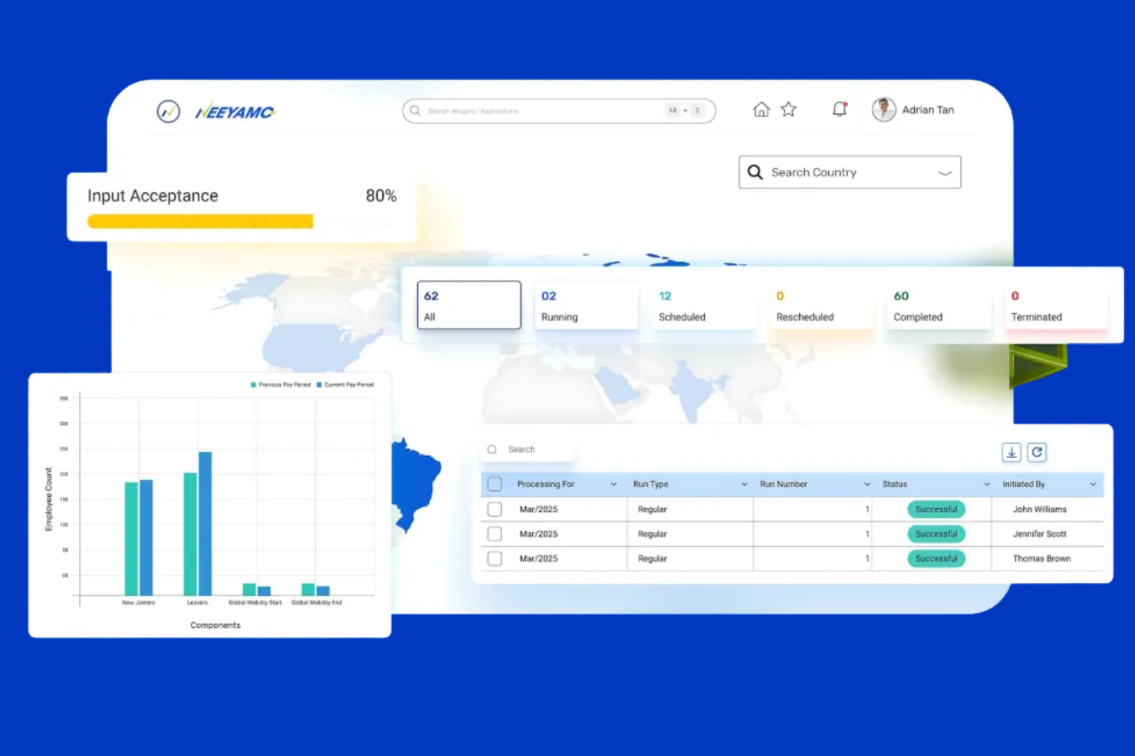Toggle the select-all header checkbox
Screen dimensions: 1135x756
495,484
